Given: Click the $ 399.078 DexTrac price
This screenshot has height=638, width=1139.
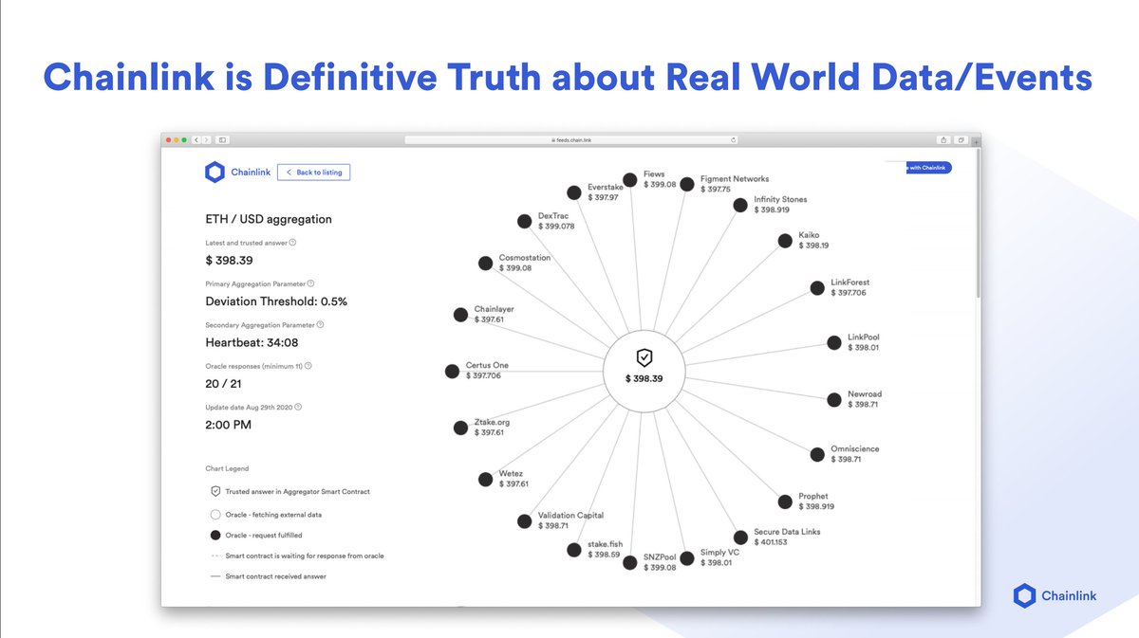Looking at the screenshot, I should click(556, 227).
